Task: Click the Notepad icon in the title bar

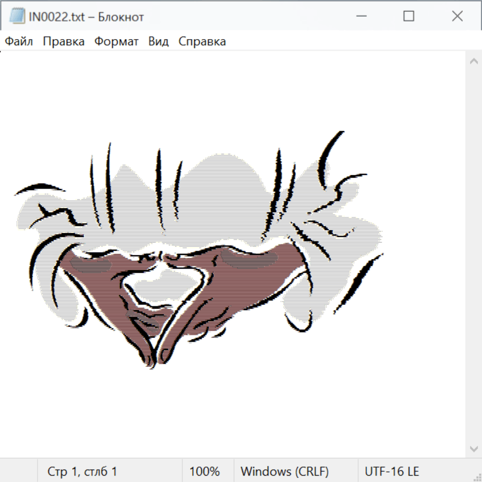Action: [x=18, y=17]
